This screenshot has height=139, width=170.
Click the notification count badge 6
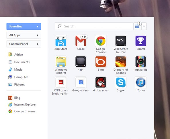[x=139, y=23]
